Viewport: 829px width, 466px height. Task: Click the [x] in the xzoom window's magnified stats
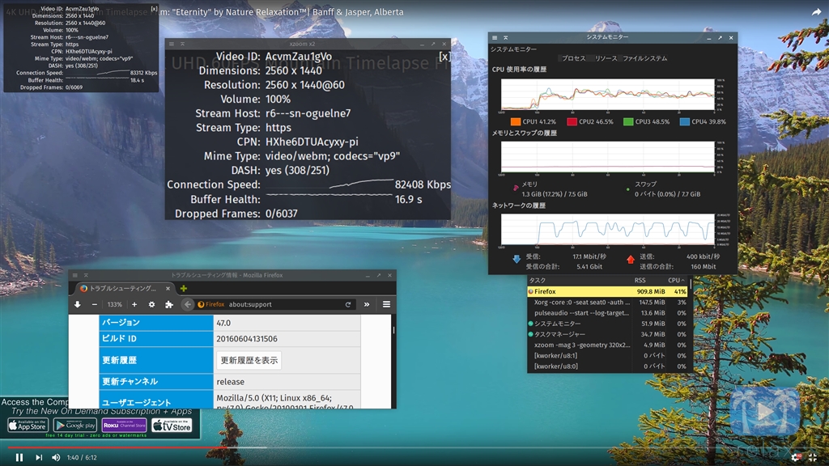(444, 57)
